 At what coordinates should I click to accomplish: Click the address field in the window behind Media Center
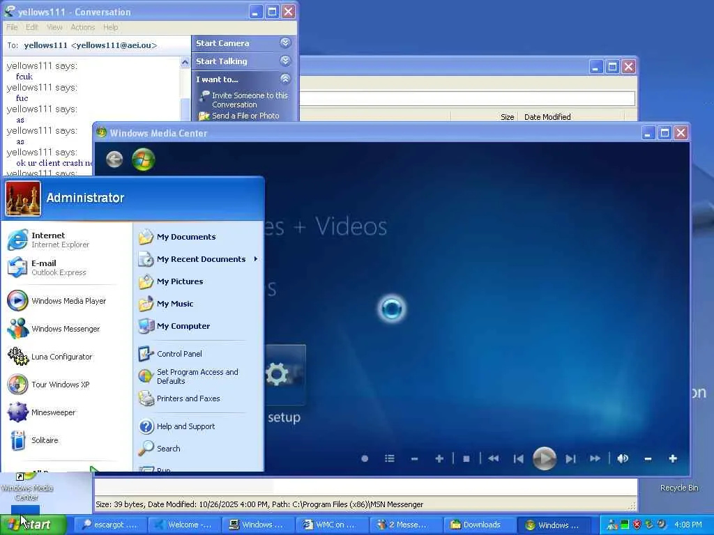pos(466,99)
